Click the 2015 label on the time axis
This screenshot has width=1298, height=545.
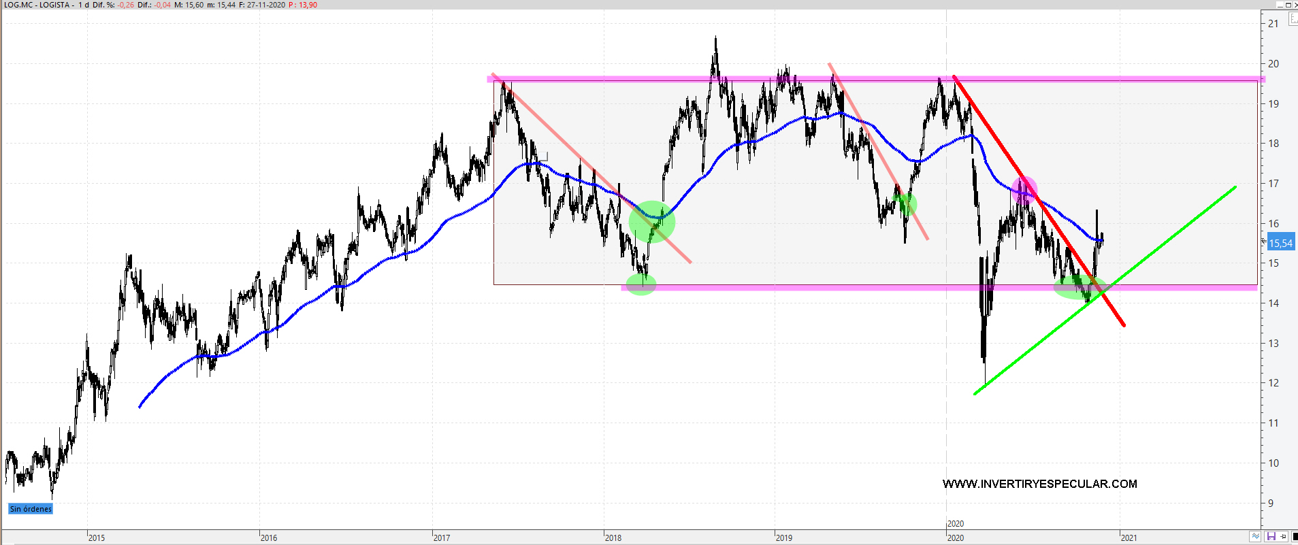[97, 538]
